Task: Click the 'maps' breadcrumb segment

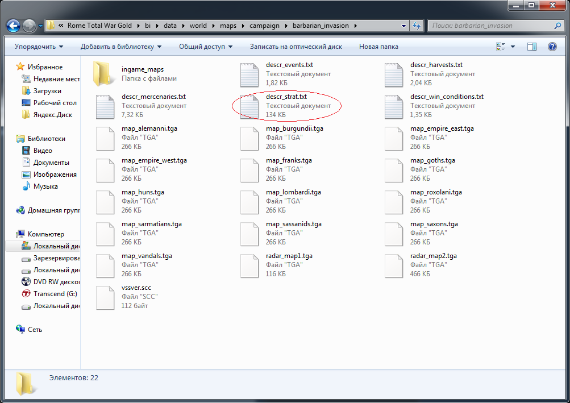Action: (228, 26)
